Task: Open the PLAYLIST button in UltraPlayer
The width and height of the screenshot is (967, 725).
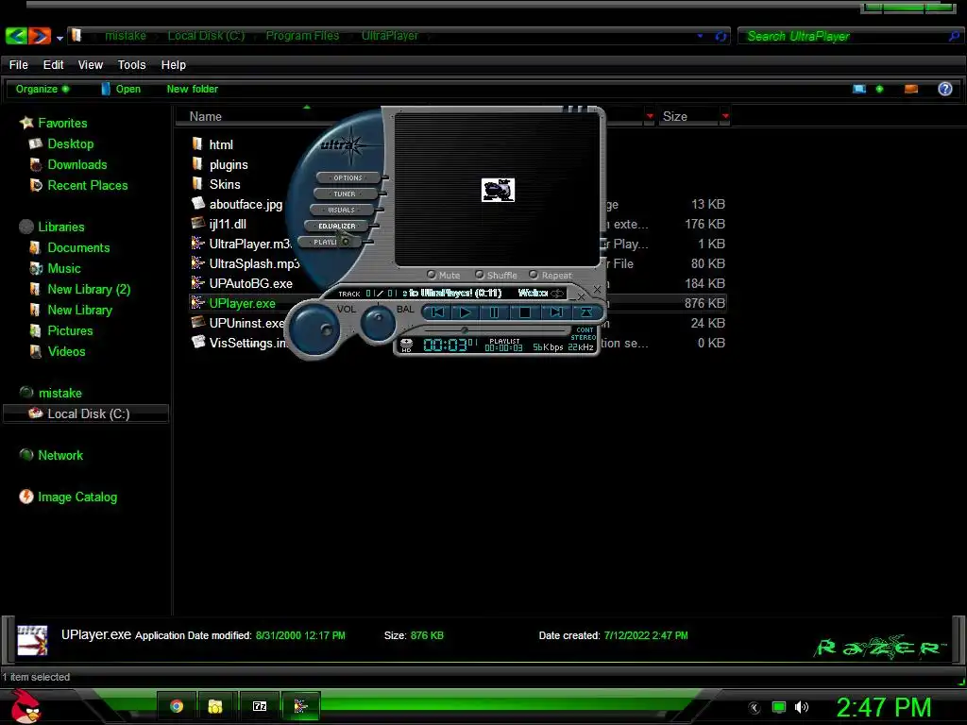Action: pyautogui.click(x=329, y=242)
